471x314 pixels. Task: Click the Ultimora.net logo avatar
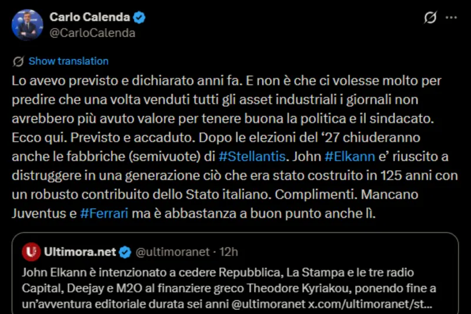[31, 253]
